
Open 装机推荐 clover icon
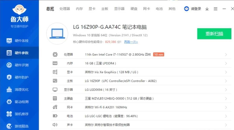pos(9,114)
